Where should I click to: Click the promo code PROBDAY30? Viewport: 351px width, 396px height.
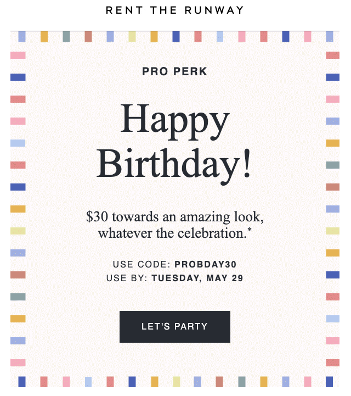point(205,264)
